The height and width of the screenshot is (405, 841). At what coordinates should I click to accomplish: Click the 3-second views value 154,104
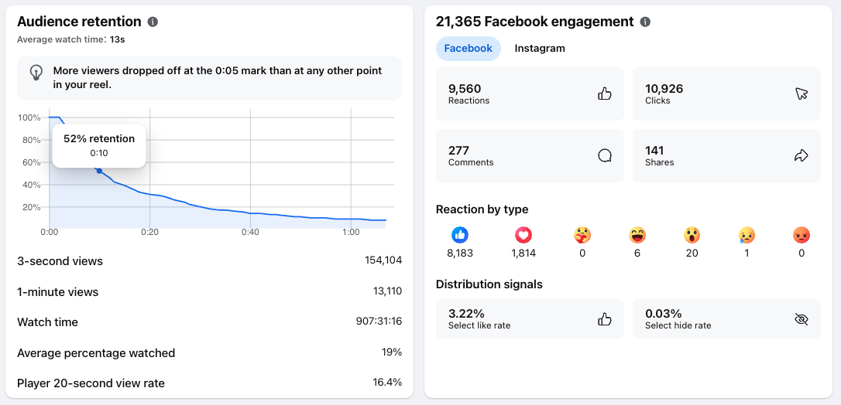[383, 260]
